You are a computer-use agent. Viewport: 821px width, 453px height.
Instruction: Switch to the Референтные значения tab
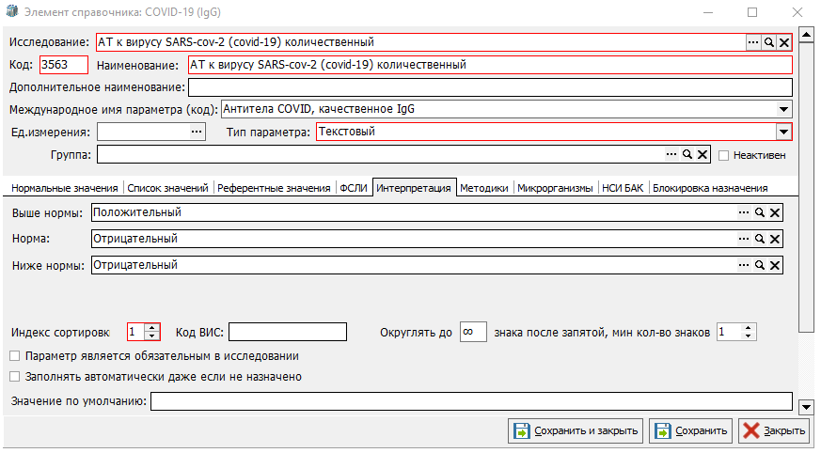click(x=274, y=188)
